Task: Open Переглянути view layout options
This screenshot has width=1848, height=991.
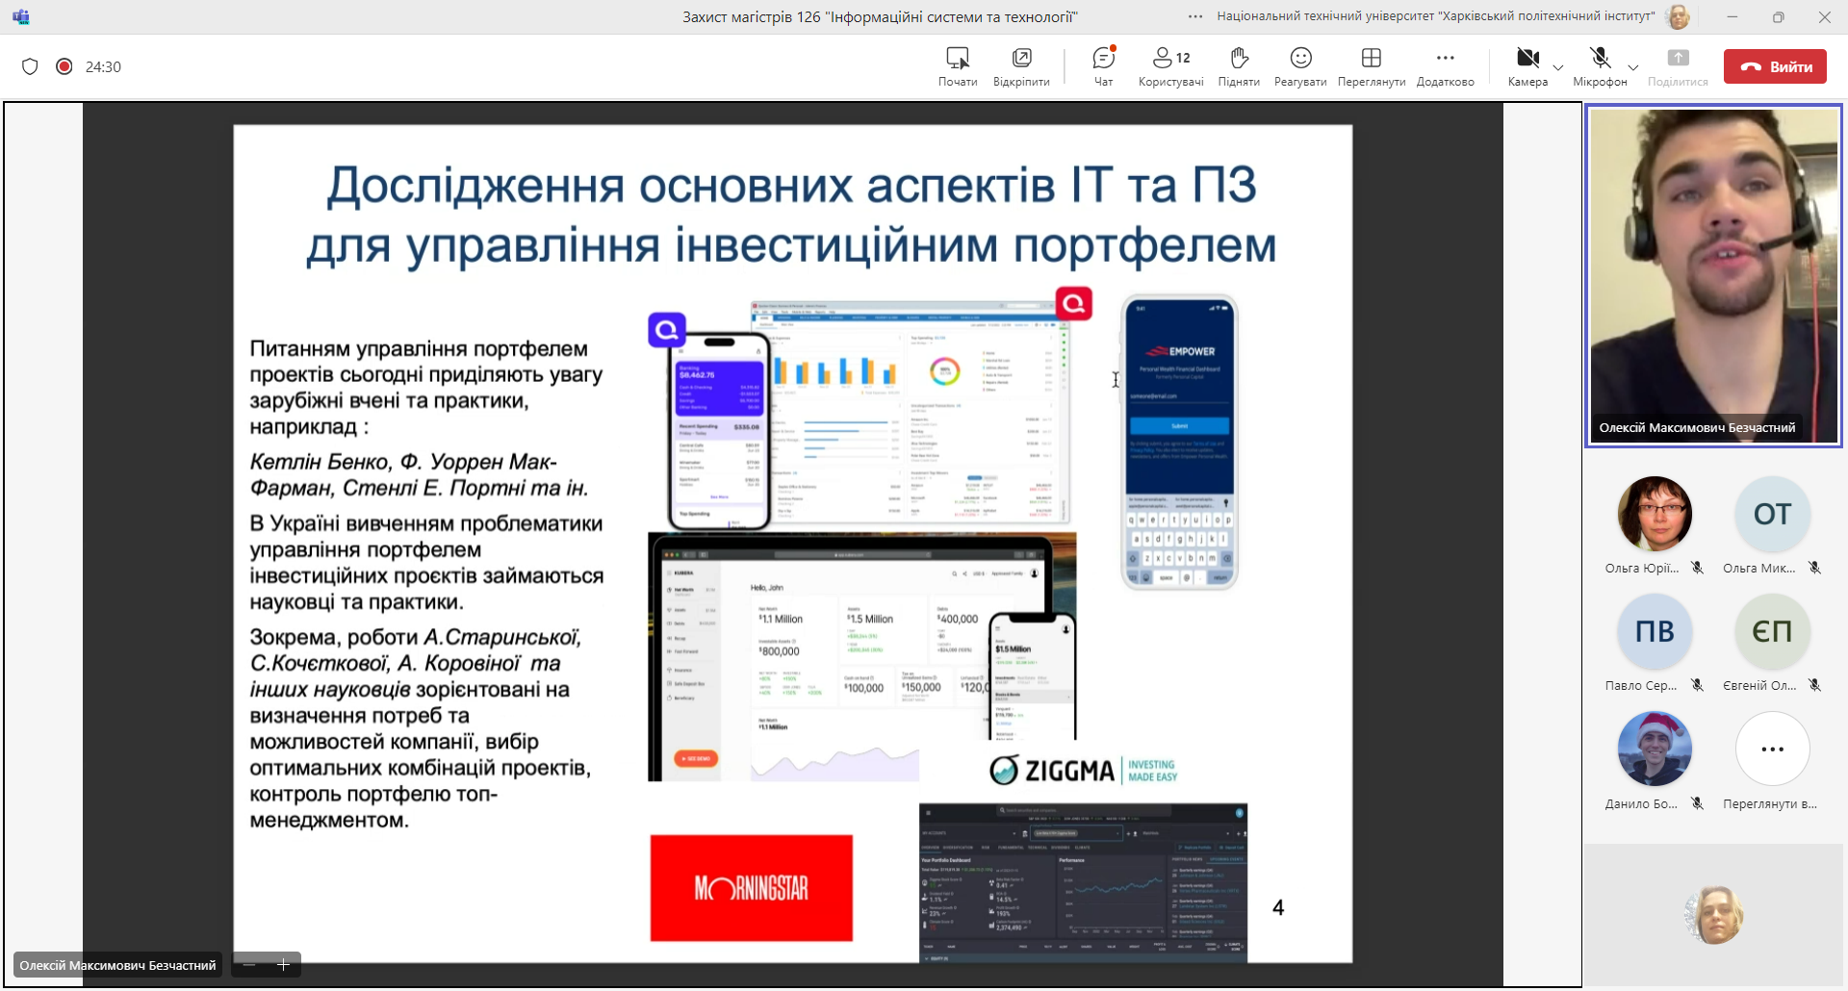Action: pyautogui.click(x=1371, y=65)
